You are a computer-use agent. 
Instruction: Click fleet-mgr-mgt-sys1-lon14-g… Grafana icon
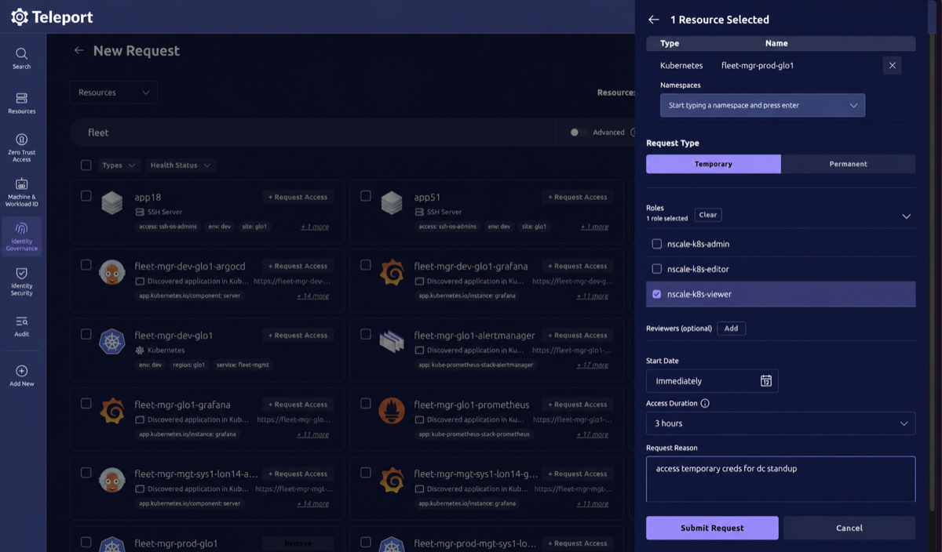[392, 480]
